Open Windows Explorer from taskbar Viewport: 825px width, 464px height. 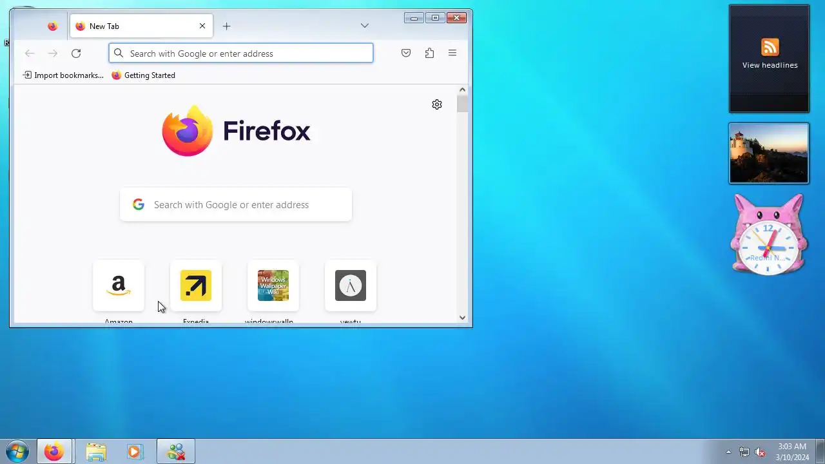pyautogui.click(x=96, y=452)
